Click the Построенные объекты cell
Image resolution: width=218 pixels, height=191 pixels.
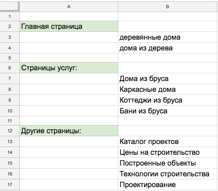point(167,163)
